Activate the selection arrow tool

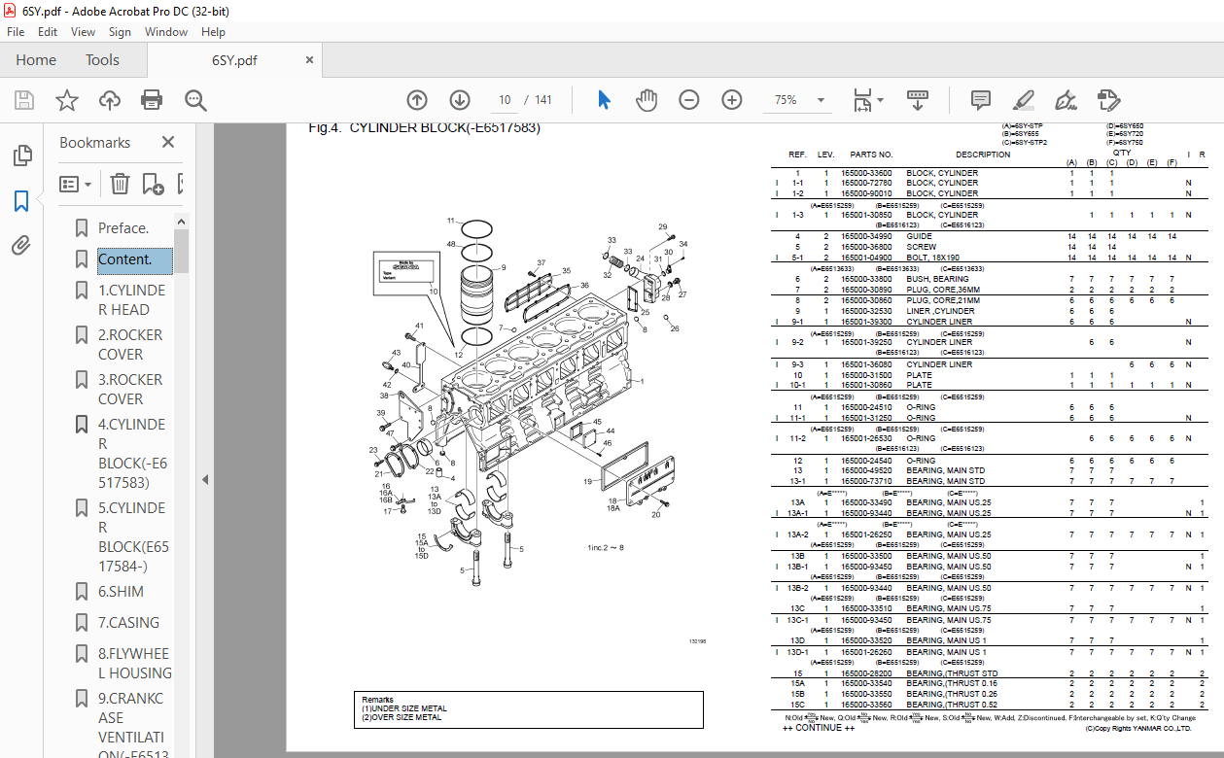(x=604, y=100)
